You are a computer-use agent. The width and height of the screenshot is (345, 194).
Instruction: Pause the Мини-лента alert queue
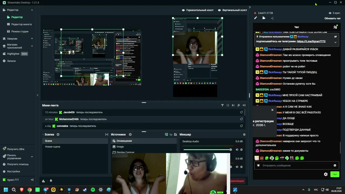tap(228, 105)
